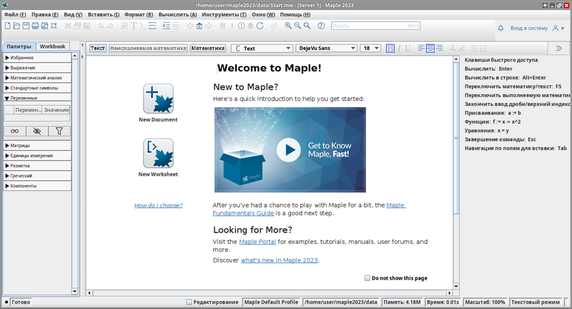Expand the Матрицы palette
The image size is (572, 309).
(x=37, y=145)
